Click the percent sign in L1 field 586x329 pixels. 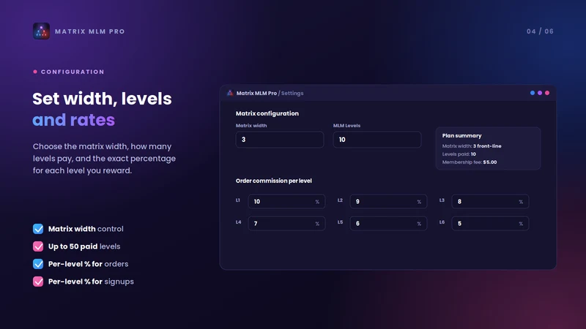(317, 202)
